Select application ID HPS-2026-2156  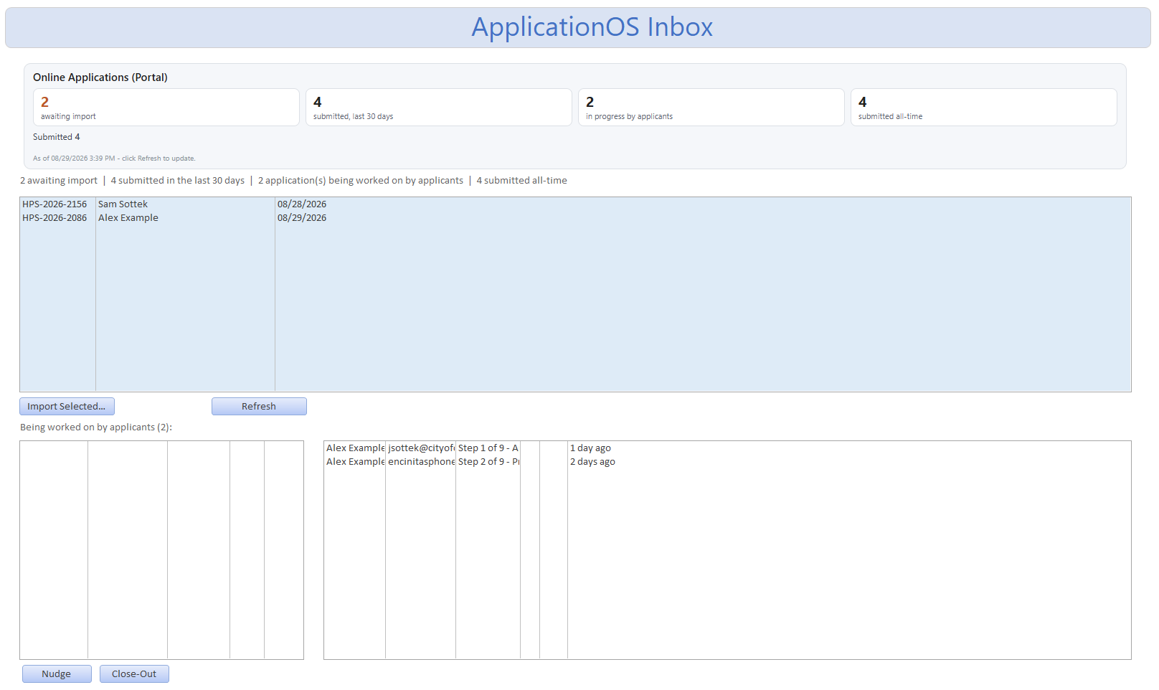tap(55, 204)
